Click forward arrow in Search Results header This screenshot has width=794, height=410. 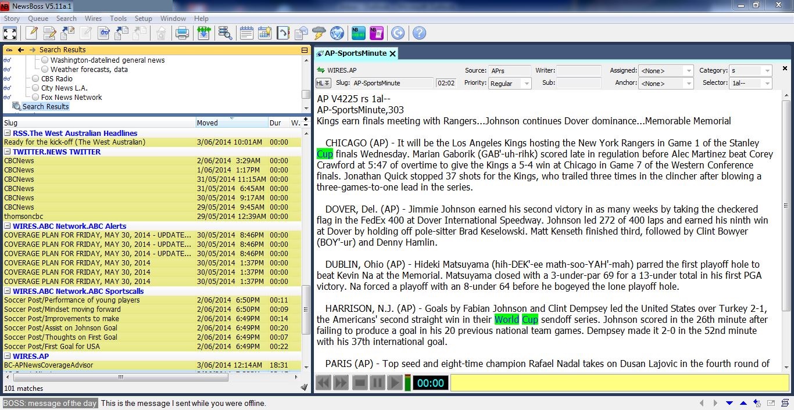tap(32, 50)
